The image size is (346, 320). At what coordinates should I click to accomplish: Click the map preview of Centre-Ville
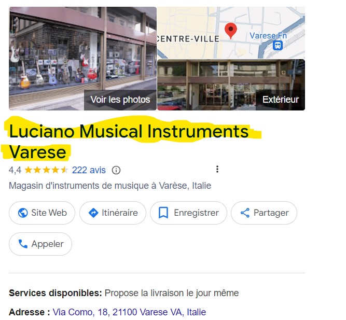point(231,33)
